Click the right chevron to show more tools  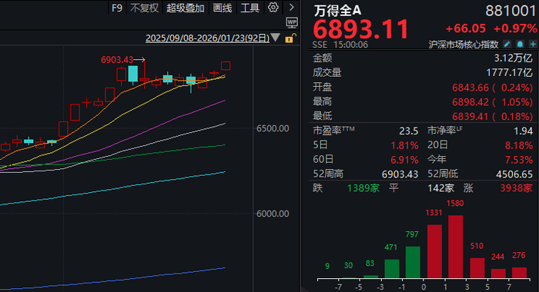(292, 7)
